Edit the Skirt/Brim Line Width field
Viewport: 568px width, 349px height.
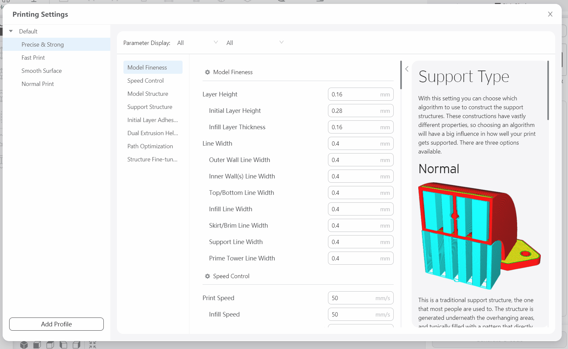click(361, 225)
